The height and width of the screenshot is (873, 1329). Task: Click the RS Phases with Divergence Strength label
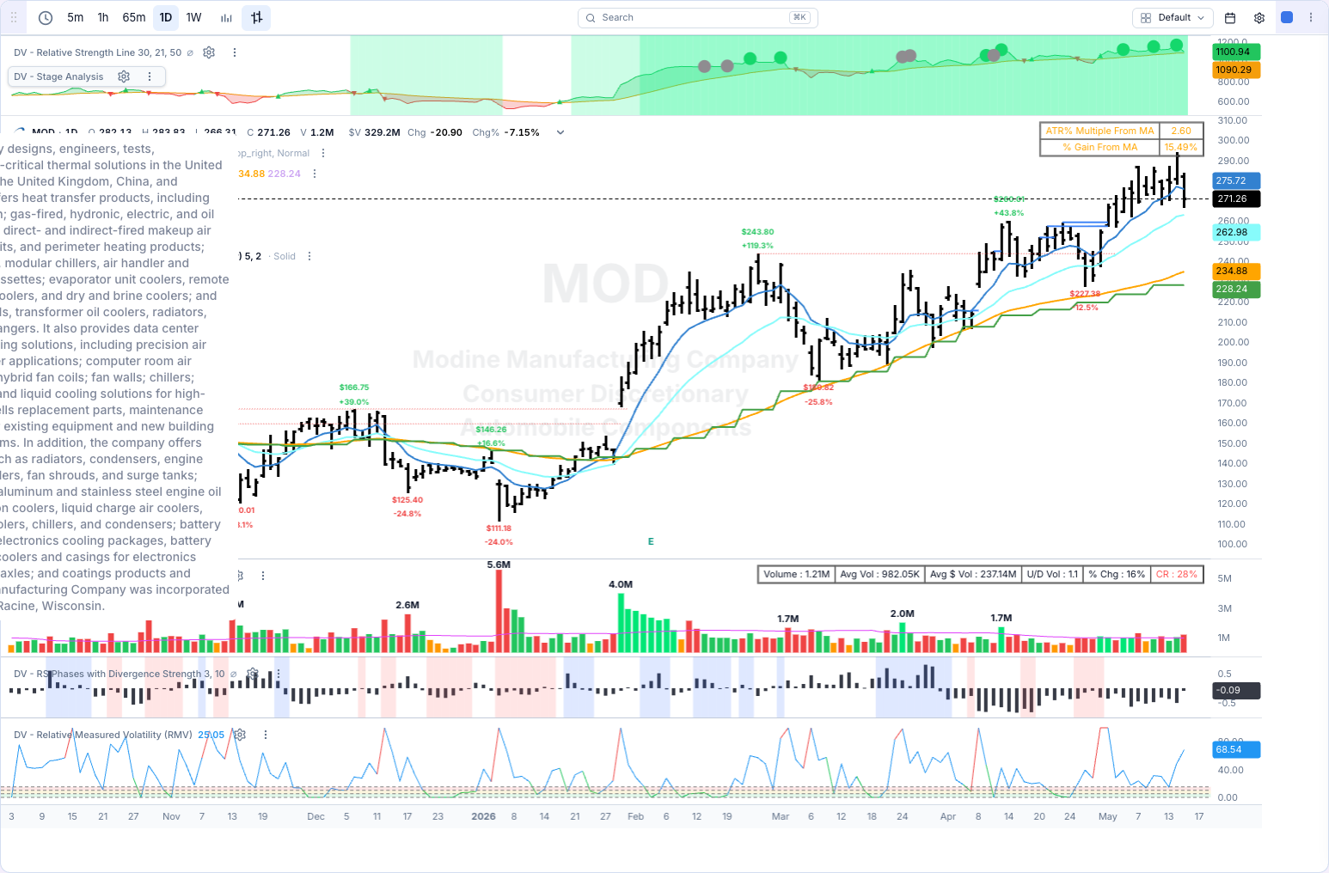tap(119, 674)
